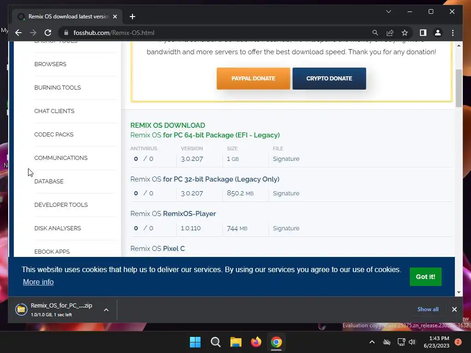This screenshot has height=353, width=471.
Task: Open the Chrome side panel
Action: [423, 33]
